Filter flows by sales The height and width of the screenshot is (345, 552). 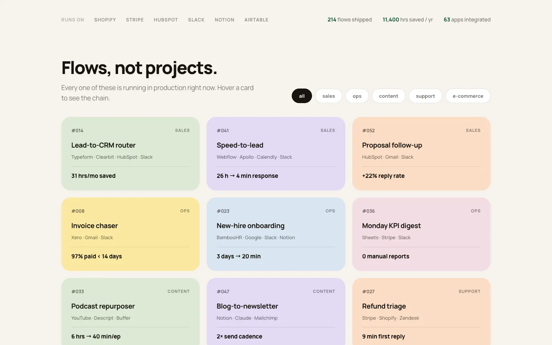pyautogui.click(x=329, y=96)
